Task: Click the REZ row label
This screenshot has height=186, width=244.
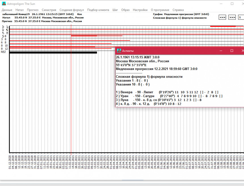Action: click(x=3, y=52)
